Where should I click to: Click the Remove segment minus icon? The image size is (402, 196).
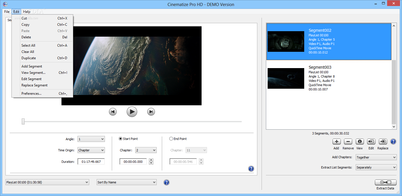pos(348,141)
